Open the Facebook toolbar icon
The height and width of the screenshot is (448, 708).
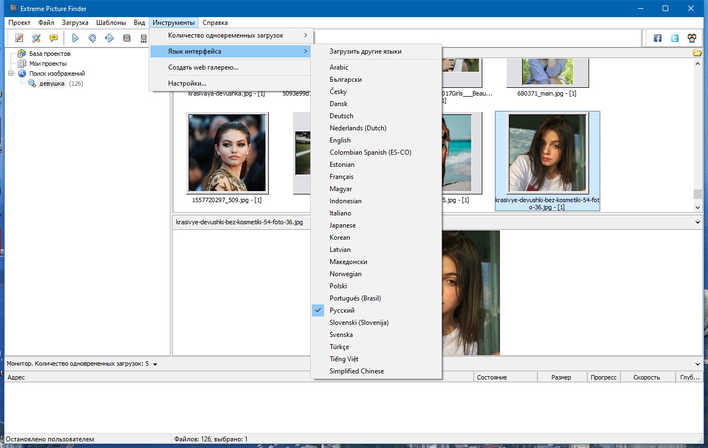tap(658, 38)
